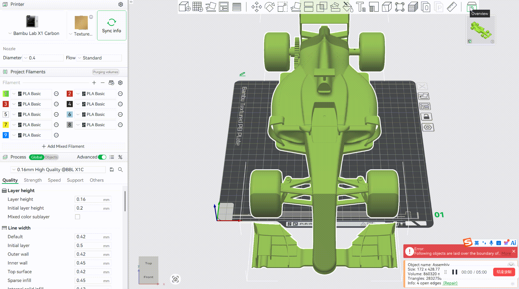Click the edit plate name pencil icon
This screenshot has width=519, height=289.
(x=242, y=74)
